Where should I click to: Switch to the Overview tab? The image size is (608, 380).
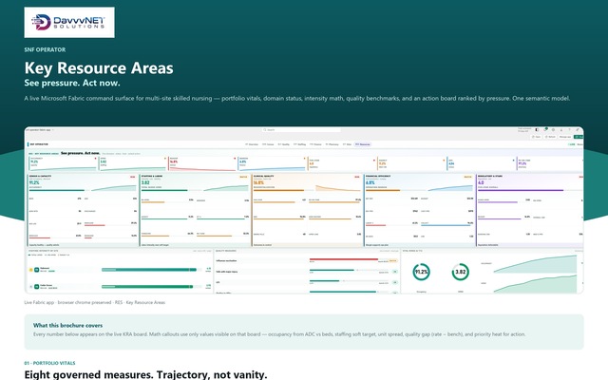pyautogui.click(x=252, y=144)
